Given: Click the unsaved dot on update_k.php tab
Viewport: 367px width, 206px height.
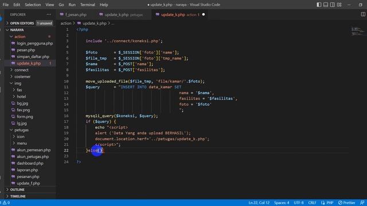Looking at the screenshot, I should pyautogui.click(x=204, y=14).
